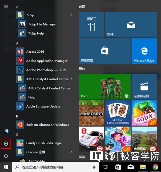The width and height of the screenshot is (161, 172).
Task: Open Adobe Photoshop CC 2015
Action: (x=46, y=70)
